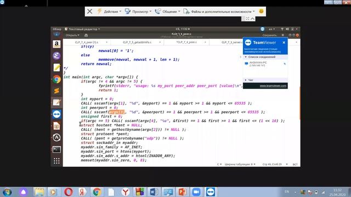351x197 pixels.
Task: Click the line 'int main(int argc, char *argv[])'
Action: tap(101, 77)
